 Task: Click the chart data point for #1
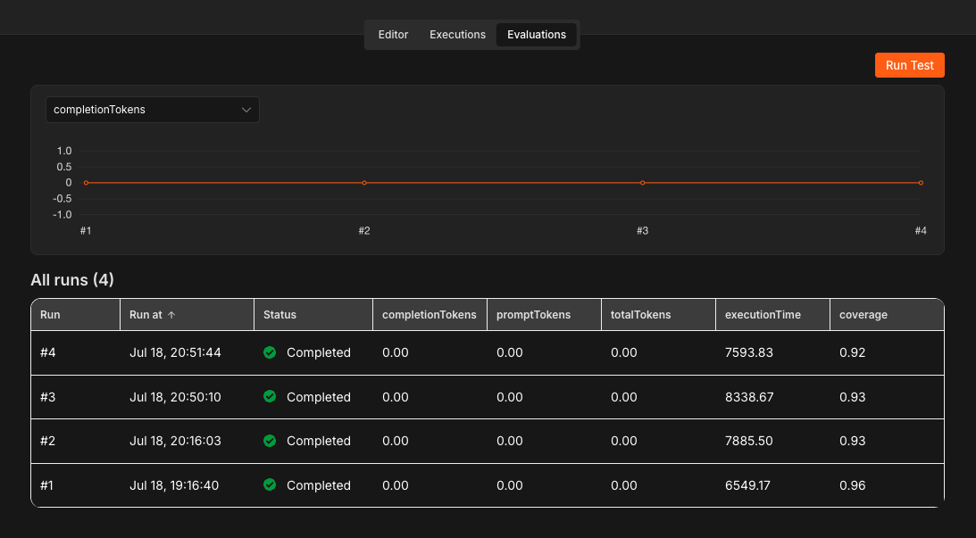86,183
